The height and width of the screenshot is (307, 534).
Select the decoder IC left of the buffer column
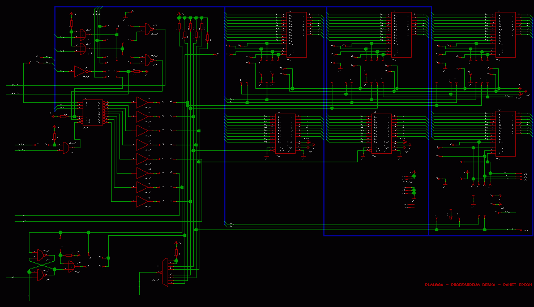(93, 112)
